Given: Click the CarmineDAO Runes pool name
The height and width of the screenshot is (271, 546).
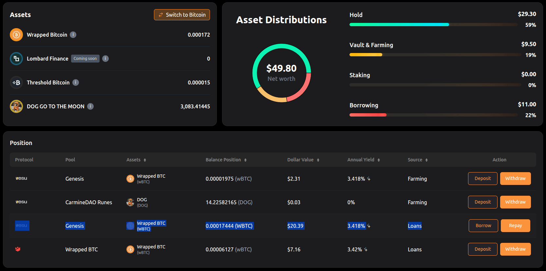Looking at the screenshot, I should pyautogui.click(x=89, y=202).
